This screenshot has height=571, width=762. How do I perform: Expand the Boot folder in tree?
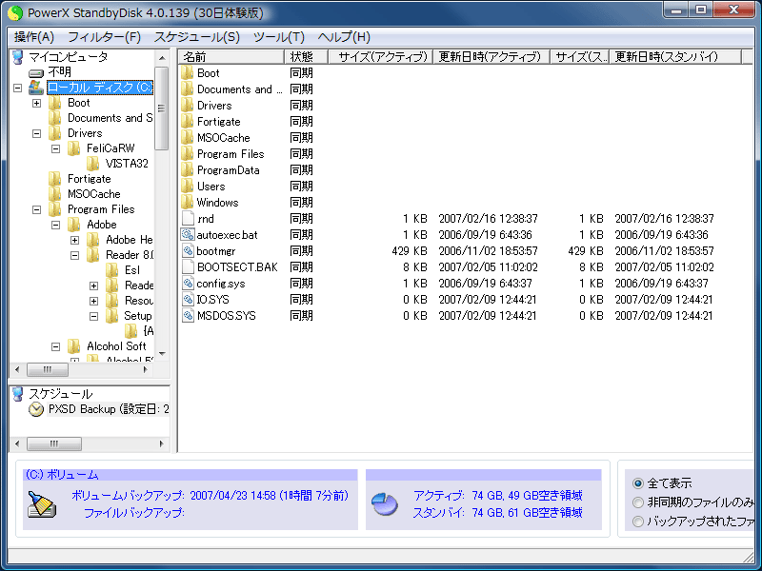click(36, 103)
